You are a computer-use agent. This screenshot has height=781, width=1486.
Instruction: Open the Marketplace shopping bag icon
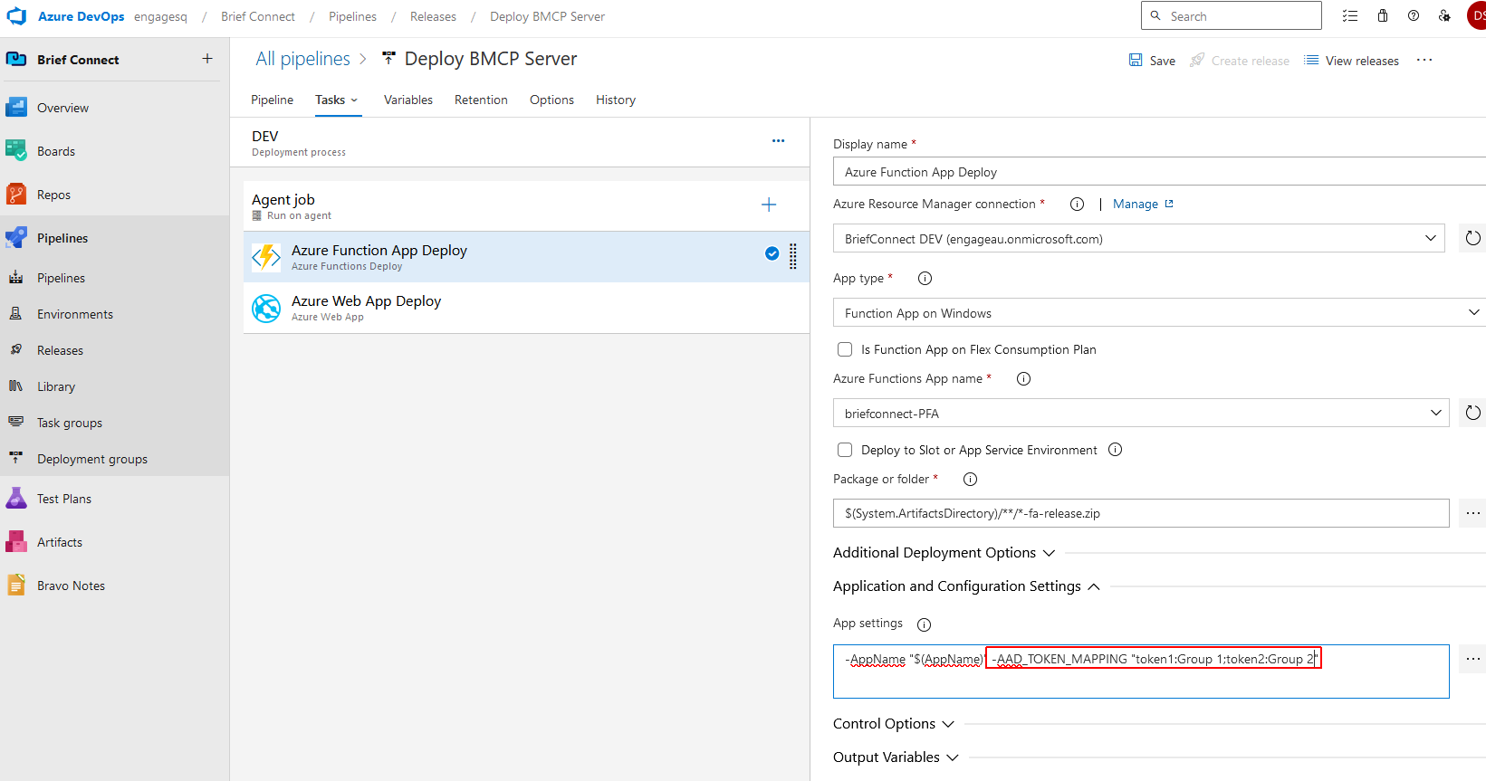click(1382, 16)
